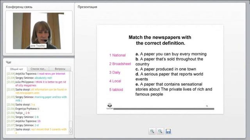Click Julia Philippova's 'I think it is better' message

(36, 84)
